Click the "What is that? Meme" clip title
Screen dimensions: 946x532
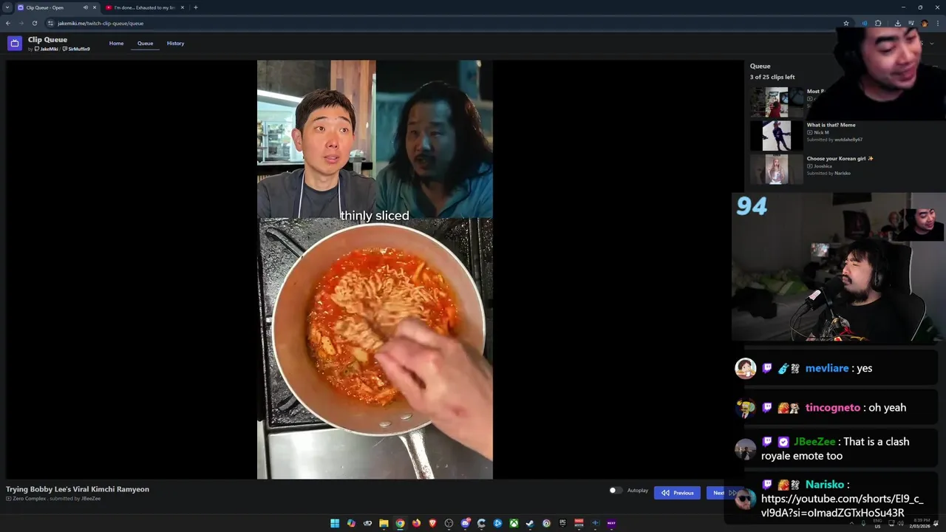(x=831, y=125)
